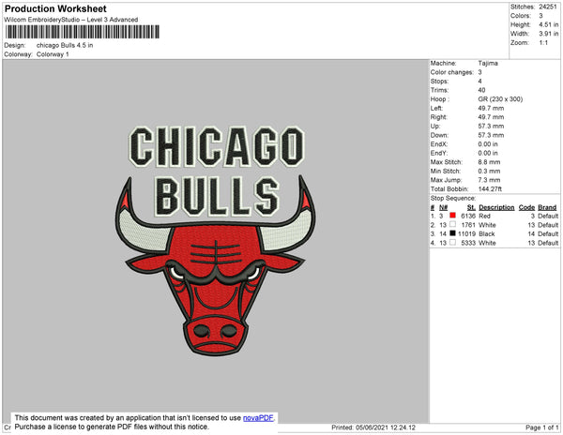The width and height of the screenshot is (563, 435).
Task: Click the 'Red' description in stop sequence
Action: click(484, 216)
